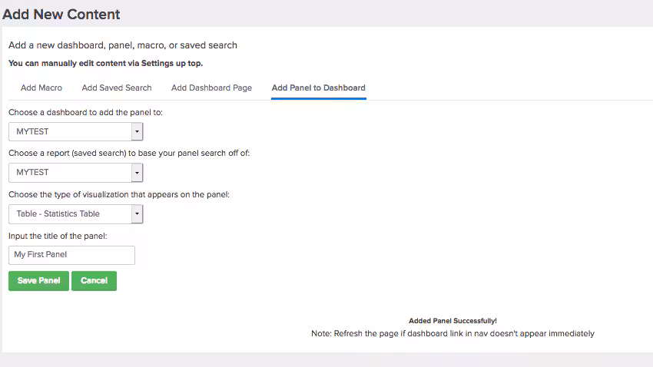The width and height of the screenshot is (653, 367).
Task: Click the note about refreshing the page
Action: (x=452, y=334)
